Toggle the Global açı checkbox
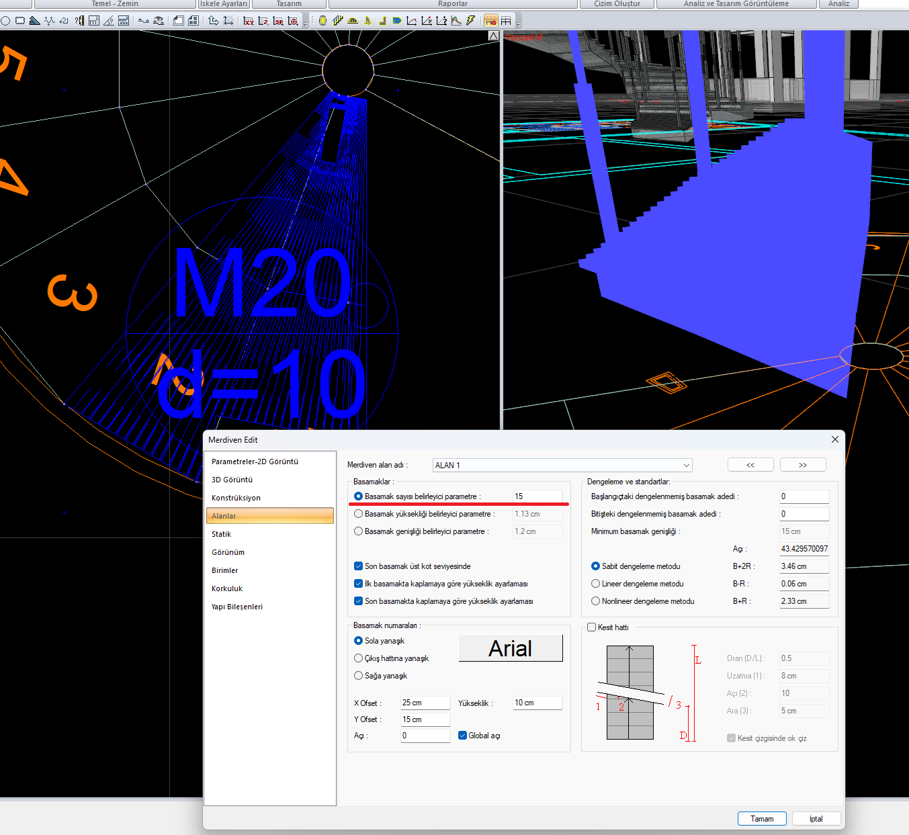909x835 pixels. 462,736
